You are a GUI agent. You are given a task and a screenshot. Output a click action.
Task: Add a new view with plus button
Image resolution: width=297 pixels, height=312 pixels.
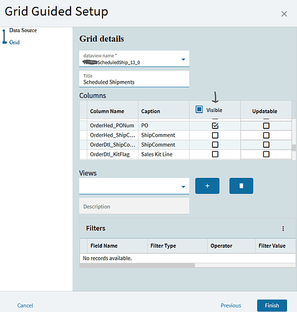[x=207, y=186]
